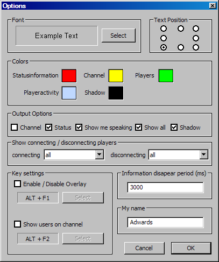Click Cancel button
The image size is (219, 262).
[144, 248]
